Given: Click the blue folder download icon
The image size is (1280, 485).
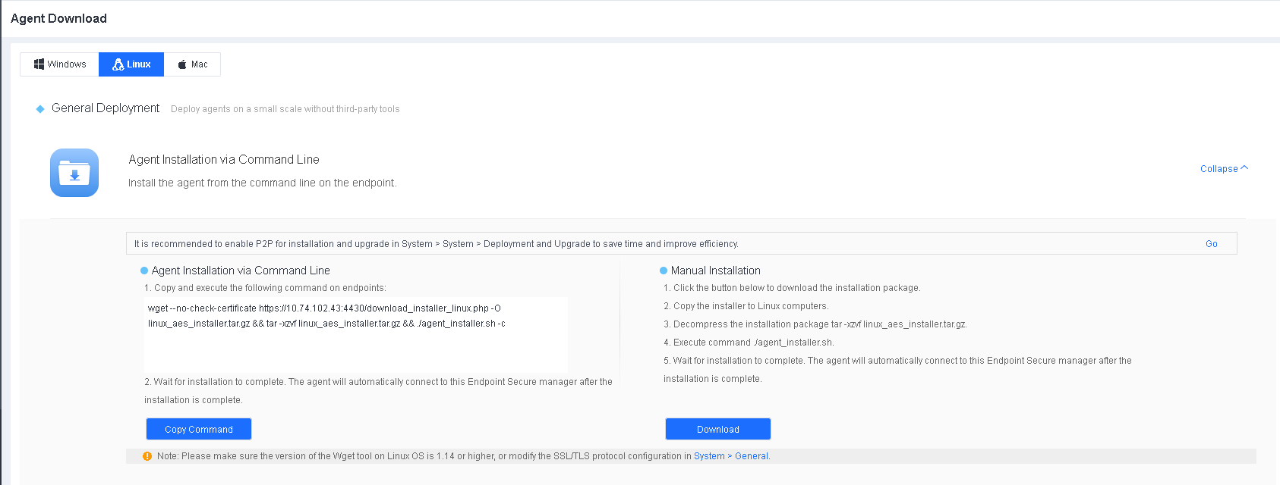Looking at the screenshot, I should (74, 173).
